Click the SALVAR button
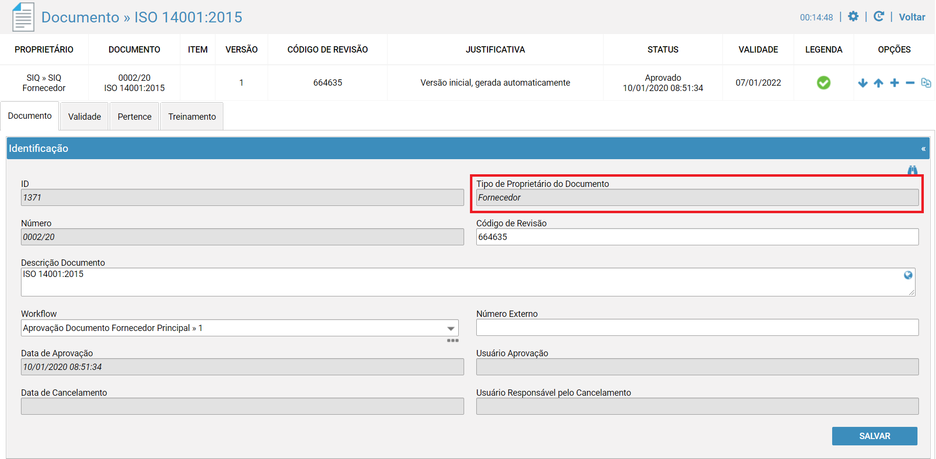The width and height of the screenshot is (936, 459). tap(875, 436)
